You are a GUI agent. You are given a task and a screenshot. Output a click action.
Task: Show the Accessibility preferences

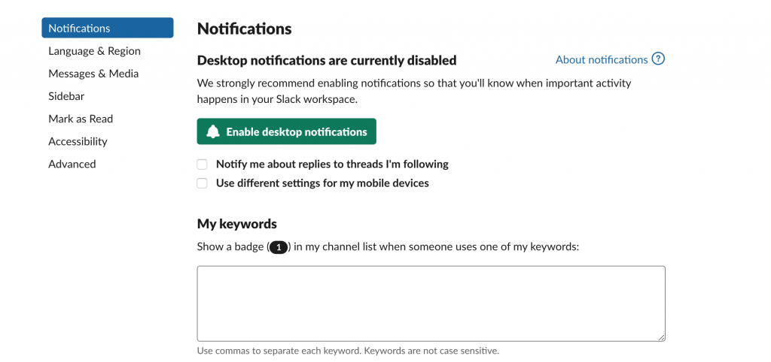point(78,141)
